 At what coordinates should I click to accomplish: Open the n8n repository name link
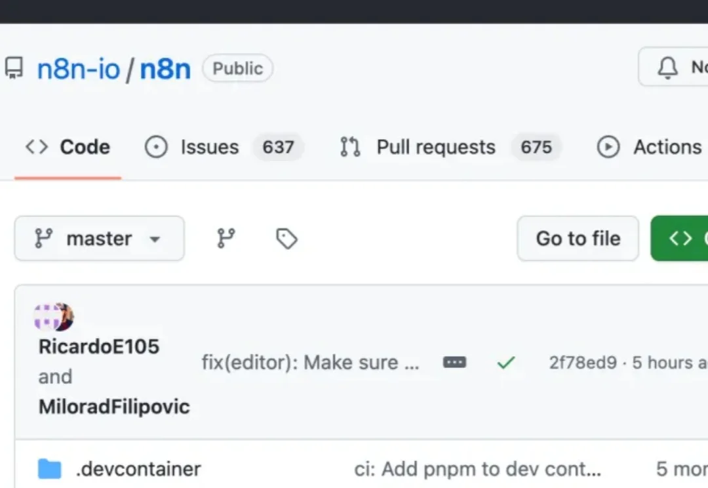pyautogui.click(x=165, y=69)
